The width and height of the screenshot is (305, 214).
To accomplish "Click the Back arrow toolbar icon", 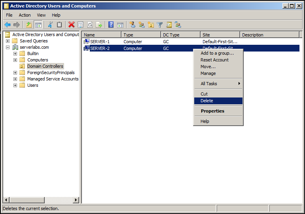I will [x=8, y=25].
